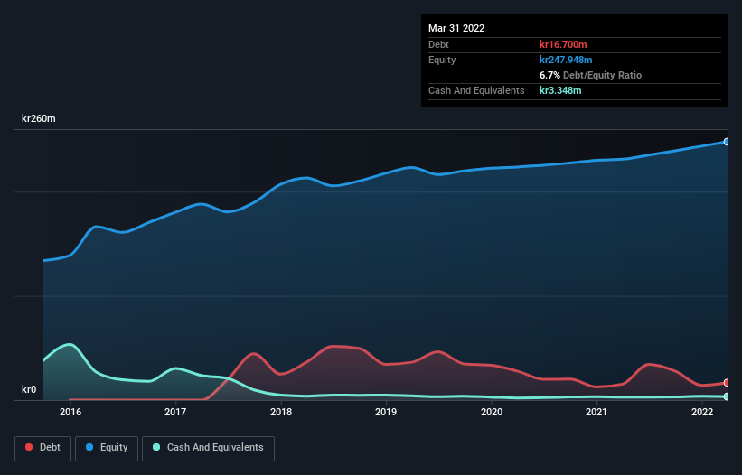The image size is (742, 475).
Task: Click the 2016 x-axis label
Action: coord(70,412)
